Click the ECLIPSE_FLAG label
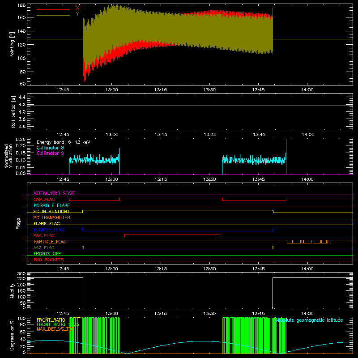The image size is (358, 358). 49,230
